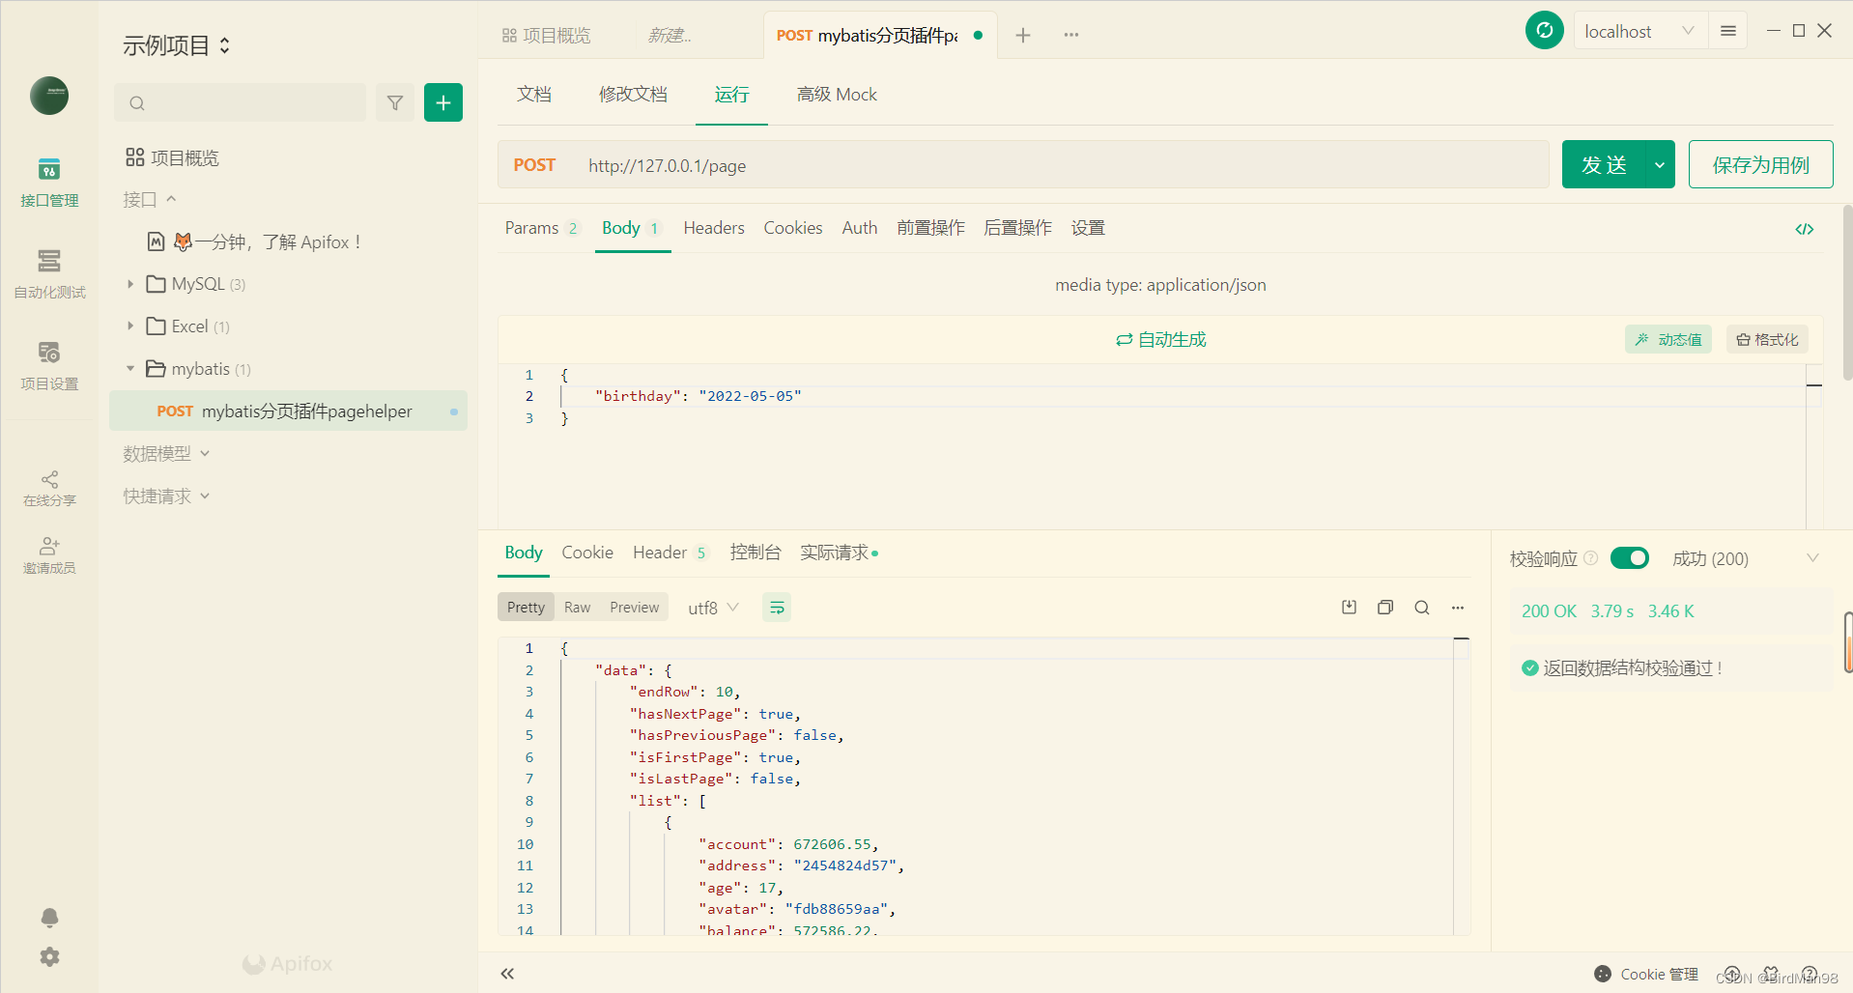
Task: Click the sidebar search field
Action: point(240,102)
